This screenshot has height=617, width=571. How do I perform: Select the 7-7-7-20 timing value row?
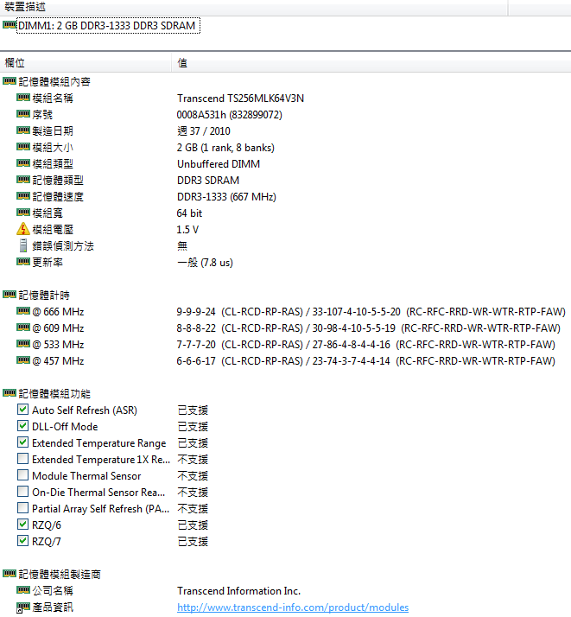(x=365, y=345)
